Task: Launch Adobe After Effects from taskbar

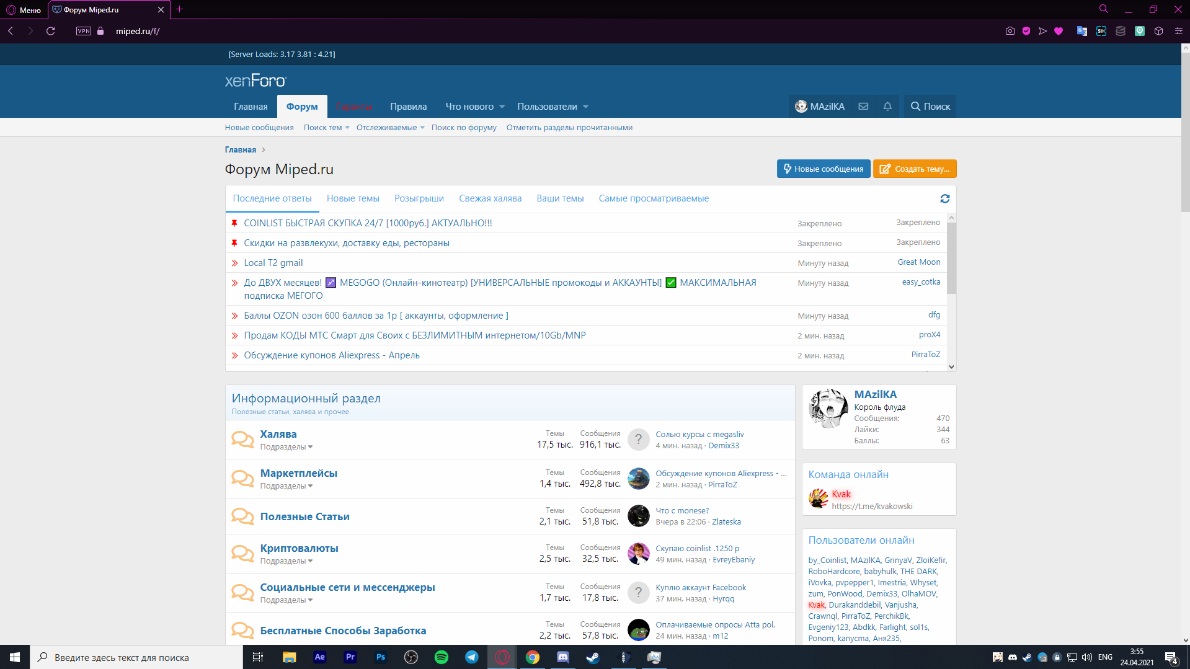Action: 320,657
